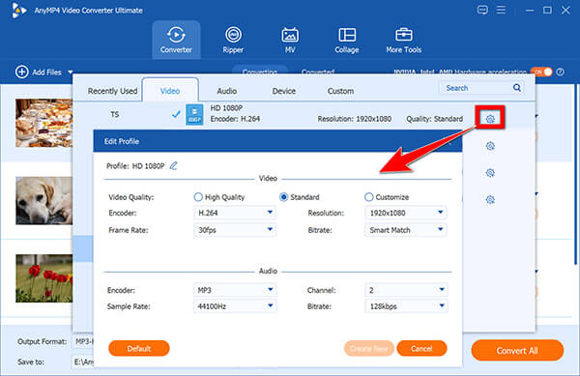580x376 pixels.
Task: Switch to Recently Used tab
Action: click(112, 91)
